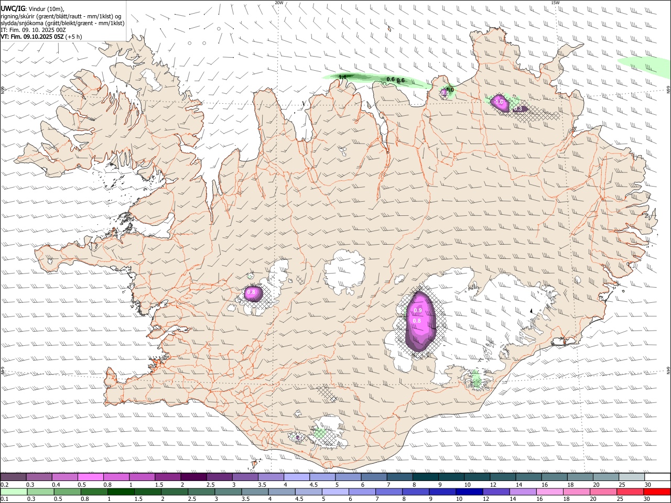The width and height of the screenshot is (671, 503).
Task: Click the large magenta snowfall area on Vatnajökull
Action: point(421,321)
